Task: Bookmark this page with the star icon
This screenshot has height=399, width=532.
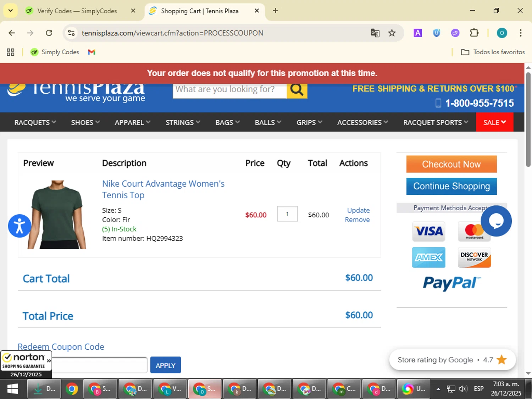Action: click(392, 33)
